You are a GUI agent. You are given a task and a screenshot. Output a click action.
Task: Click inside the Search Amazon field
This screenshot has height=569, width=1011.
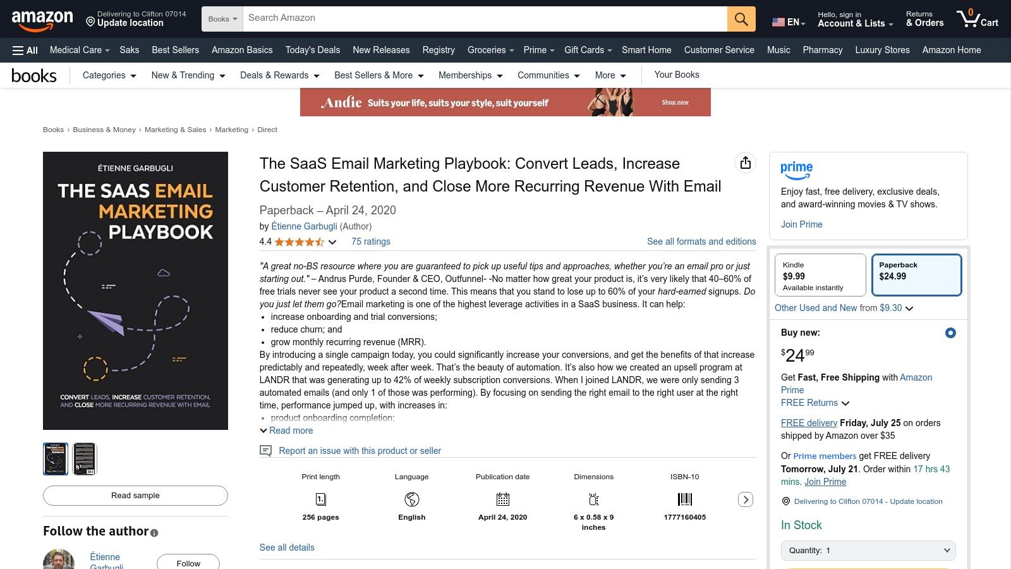coord(485,19)
